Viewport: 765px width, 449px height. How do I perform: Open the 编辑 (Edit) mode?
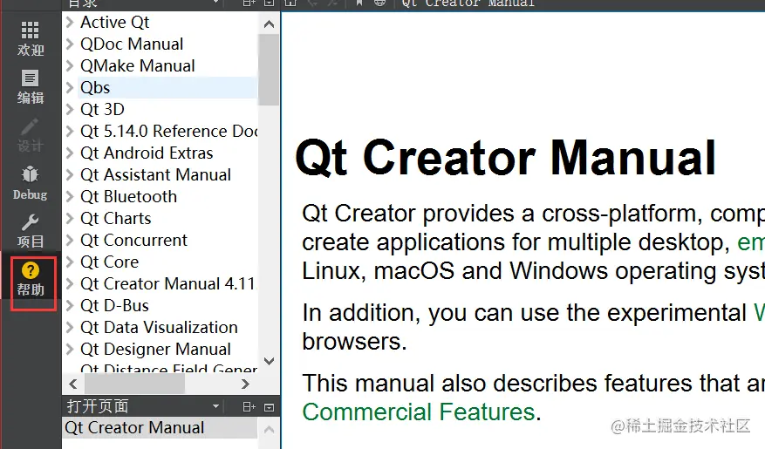(31, 87)
